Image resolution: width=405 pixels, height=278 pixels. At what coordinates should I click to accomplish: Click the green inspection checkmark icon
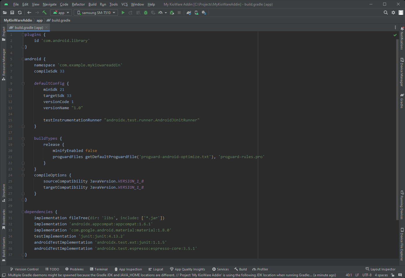[395, 35]
